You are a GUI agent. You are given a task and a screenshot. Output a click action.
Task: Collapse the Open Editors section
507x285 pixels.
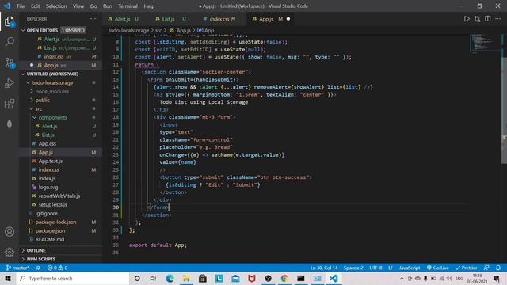(x=23, y=30)
